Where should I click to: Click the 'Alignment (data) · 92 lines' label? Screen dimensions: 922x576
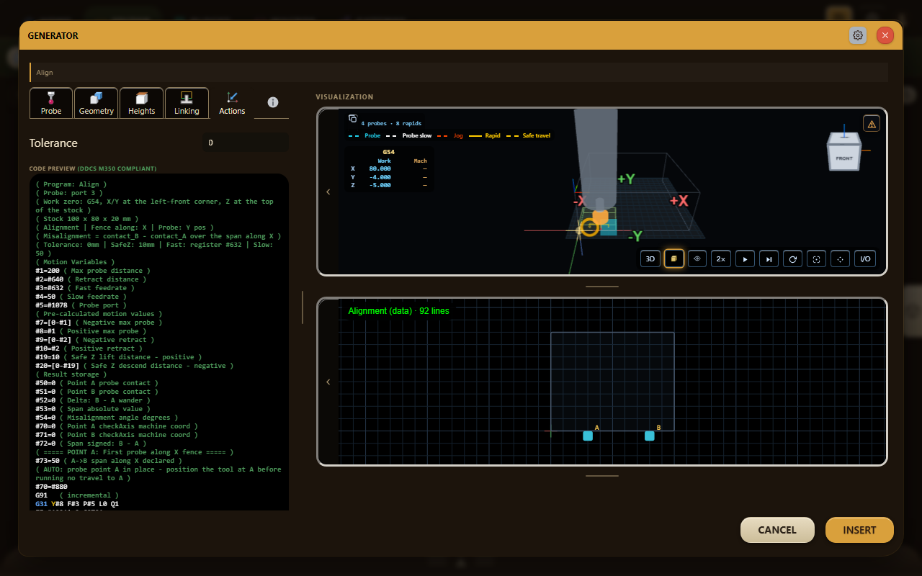[398, 311]
